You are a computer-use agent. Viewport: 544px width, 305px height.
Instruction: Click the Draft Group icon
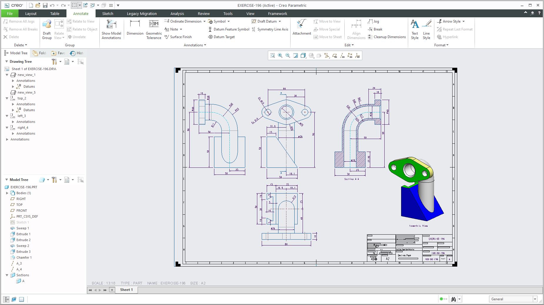pyautogui.click(x=47, y=29)
